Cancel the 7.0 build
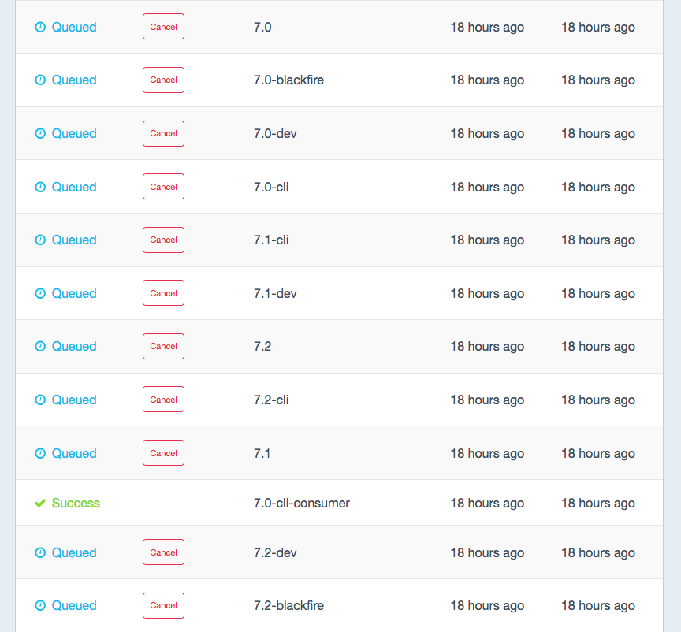This screenshot has height=632, width=681. (x=163, y=26)
